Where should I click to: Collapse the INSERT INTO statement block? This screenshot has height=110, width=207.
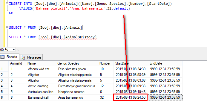(x=7, y=4)
